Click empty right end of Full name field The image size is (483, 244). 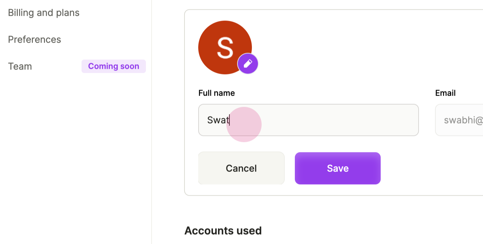[369, 120]
